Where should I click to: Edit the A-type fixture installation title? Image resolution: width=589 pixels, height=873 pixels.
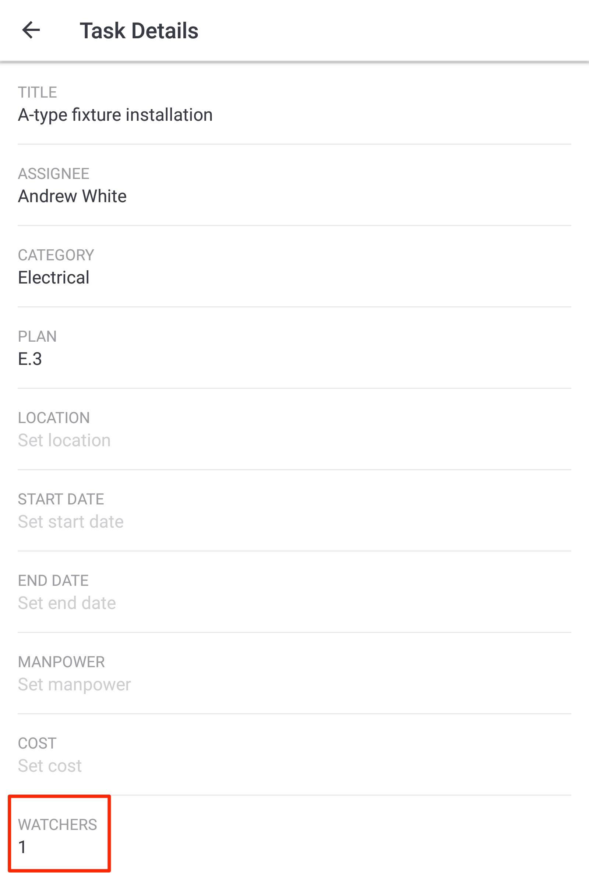[115, 115]
